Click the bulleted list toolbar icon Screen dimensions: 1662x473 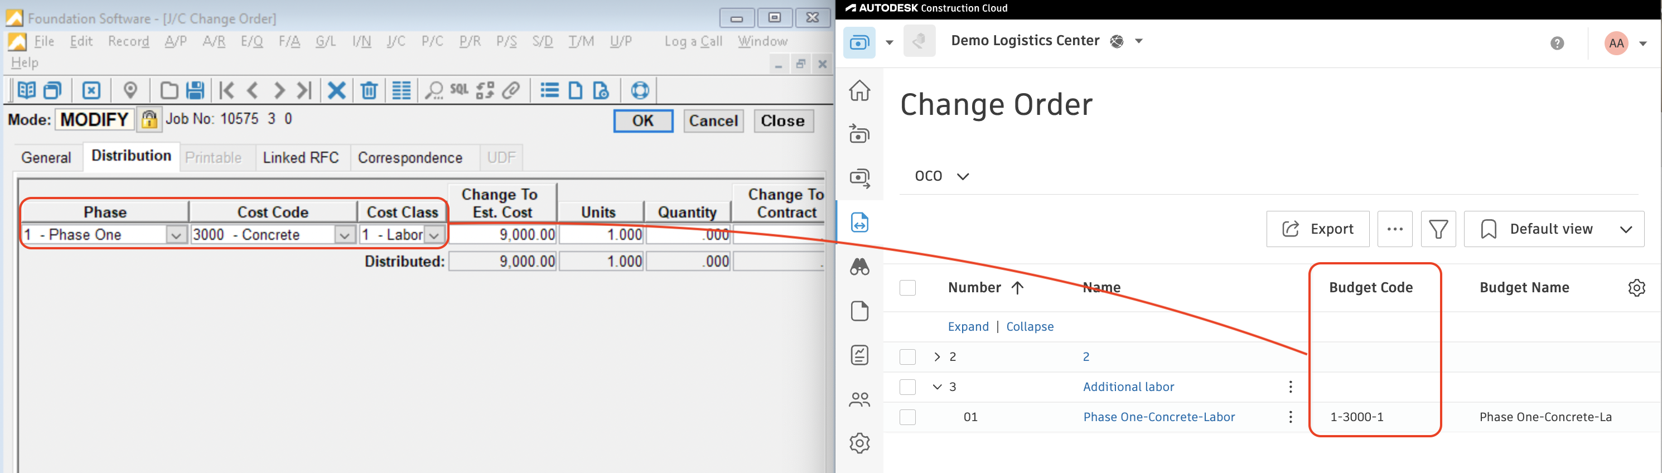(550, 90)
